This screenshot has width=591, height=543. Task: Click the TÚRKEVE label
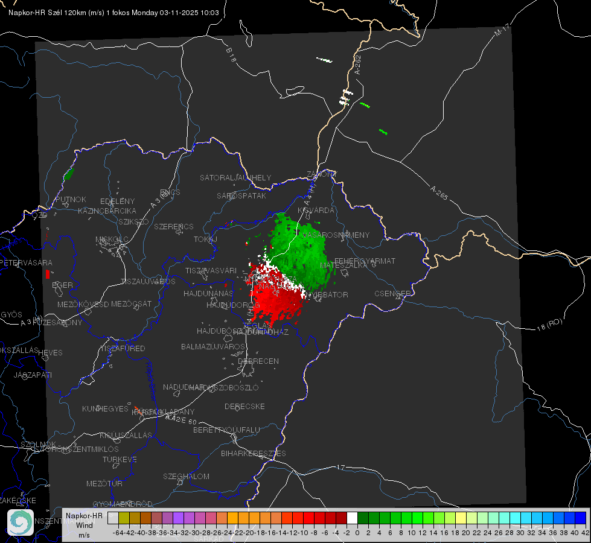[x=120, y=459]
